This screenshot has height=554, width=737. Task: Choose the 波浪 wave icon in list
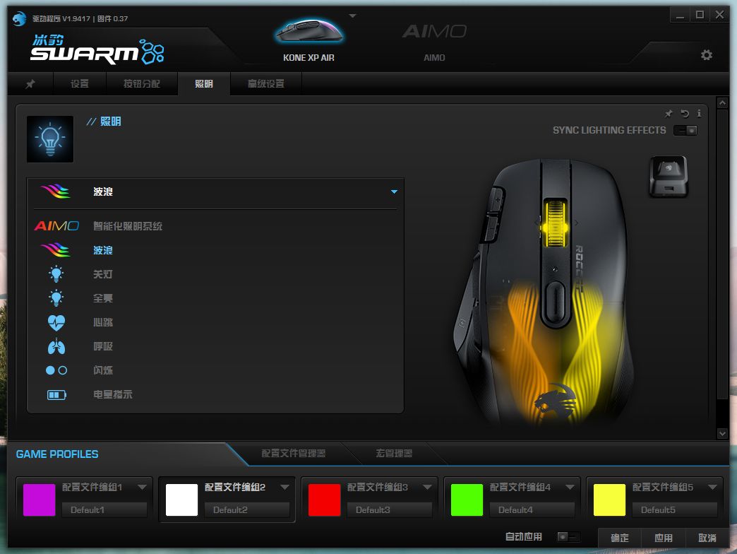point(56,250)
